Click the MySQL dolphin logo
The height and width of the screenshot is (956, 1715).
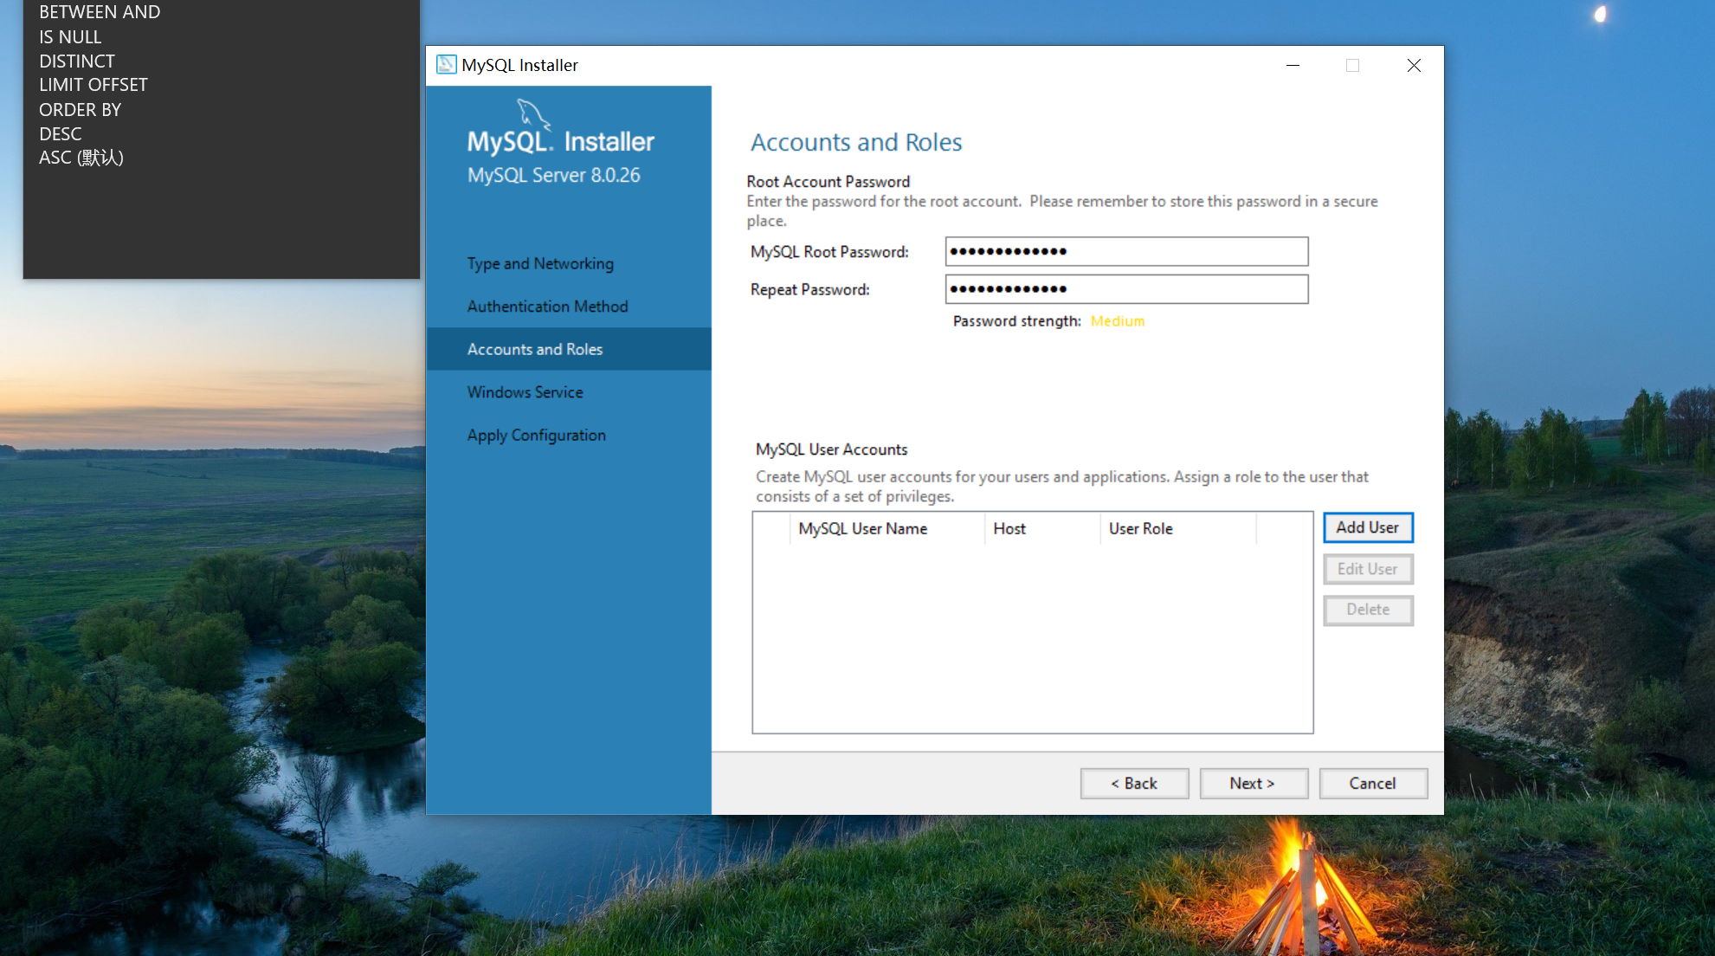[532, 113]
